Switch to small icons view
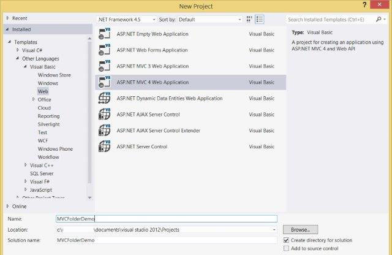 (x=249, y=20)
